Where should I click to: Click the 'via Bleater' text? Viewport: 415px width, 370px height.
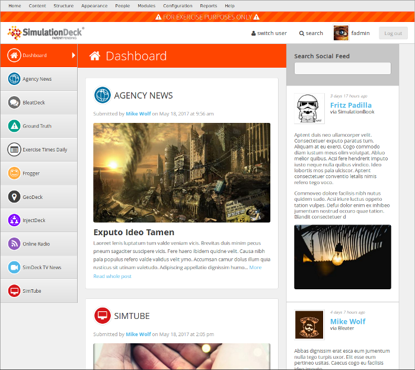click(342, 328)
